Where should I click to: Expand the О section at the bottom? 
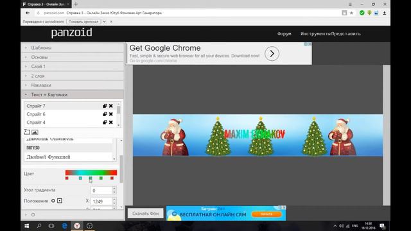pyautogui.click(x=73, y=214)
